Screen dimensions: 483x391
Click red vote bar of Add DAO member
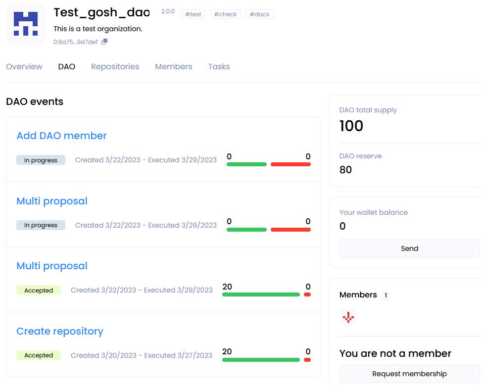pyautogui.click(x=290, y=164)
